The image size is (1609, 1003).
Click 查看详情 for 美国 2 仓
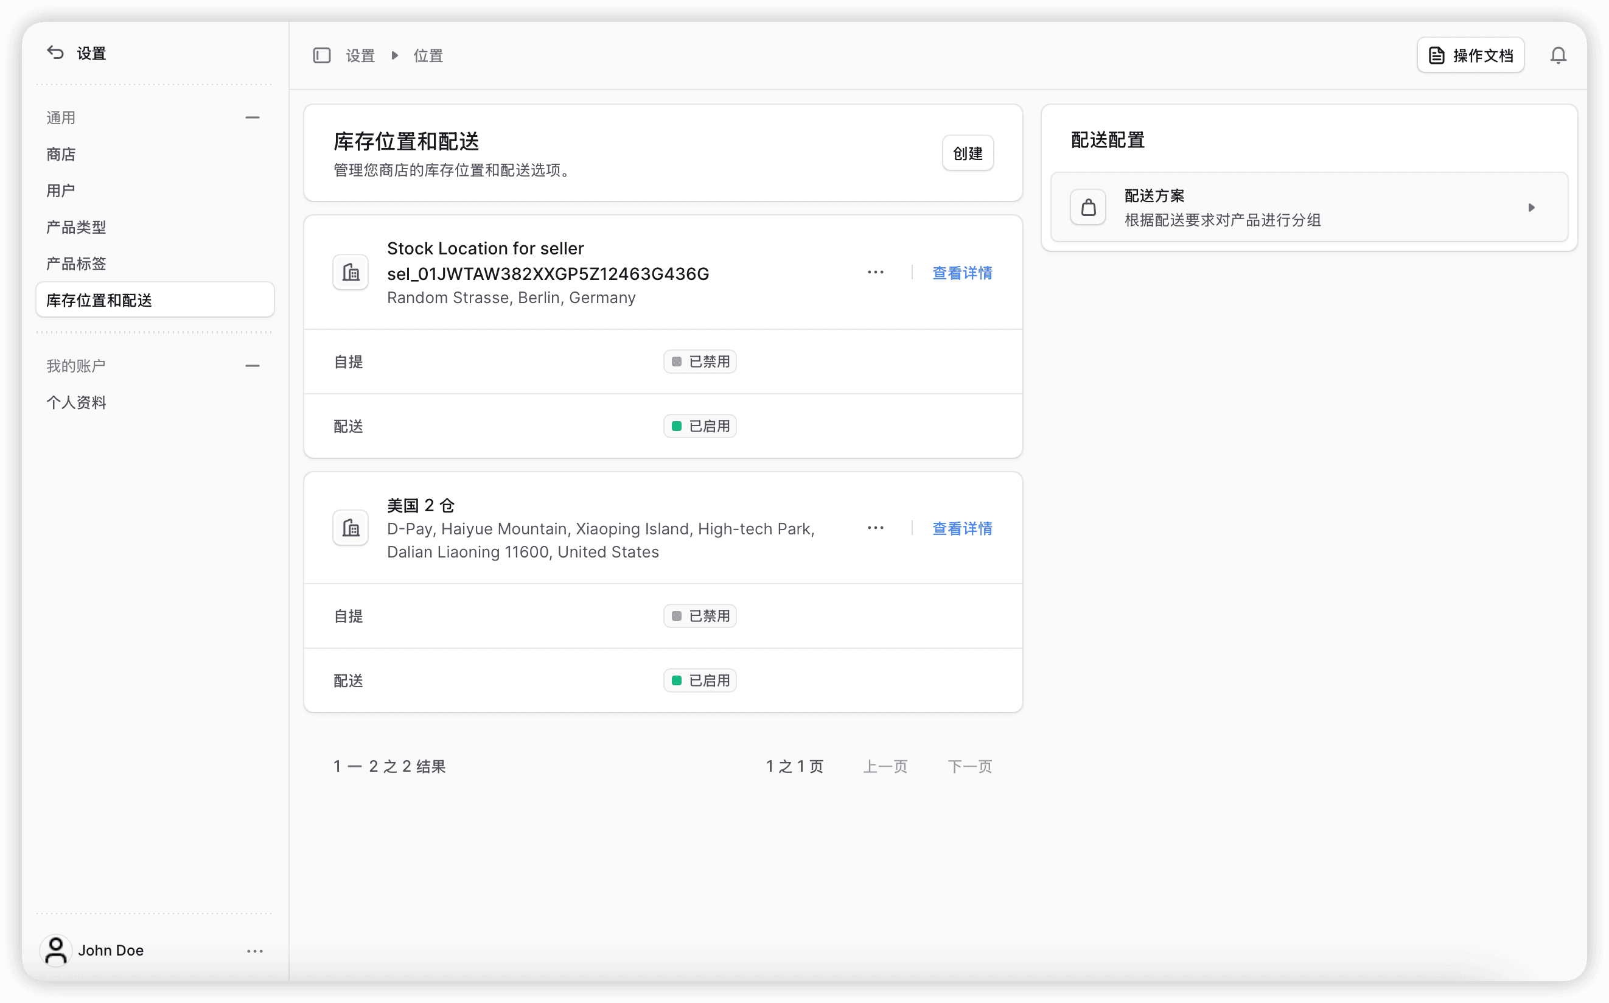(x=962, y=528)
